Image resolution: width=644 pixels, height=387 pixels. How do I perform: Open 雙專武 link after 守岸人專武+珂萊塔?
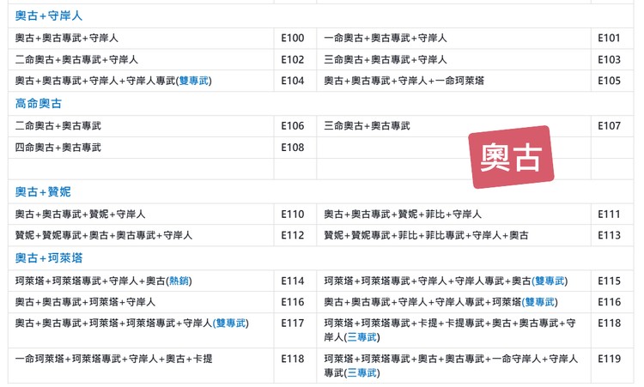click(x=539, y=302)
